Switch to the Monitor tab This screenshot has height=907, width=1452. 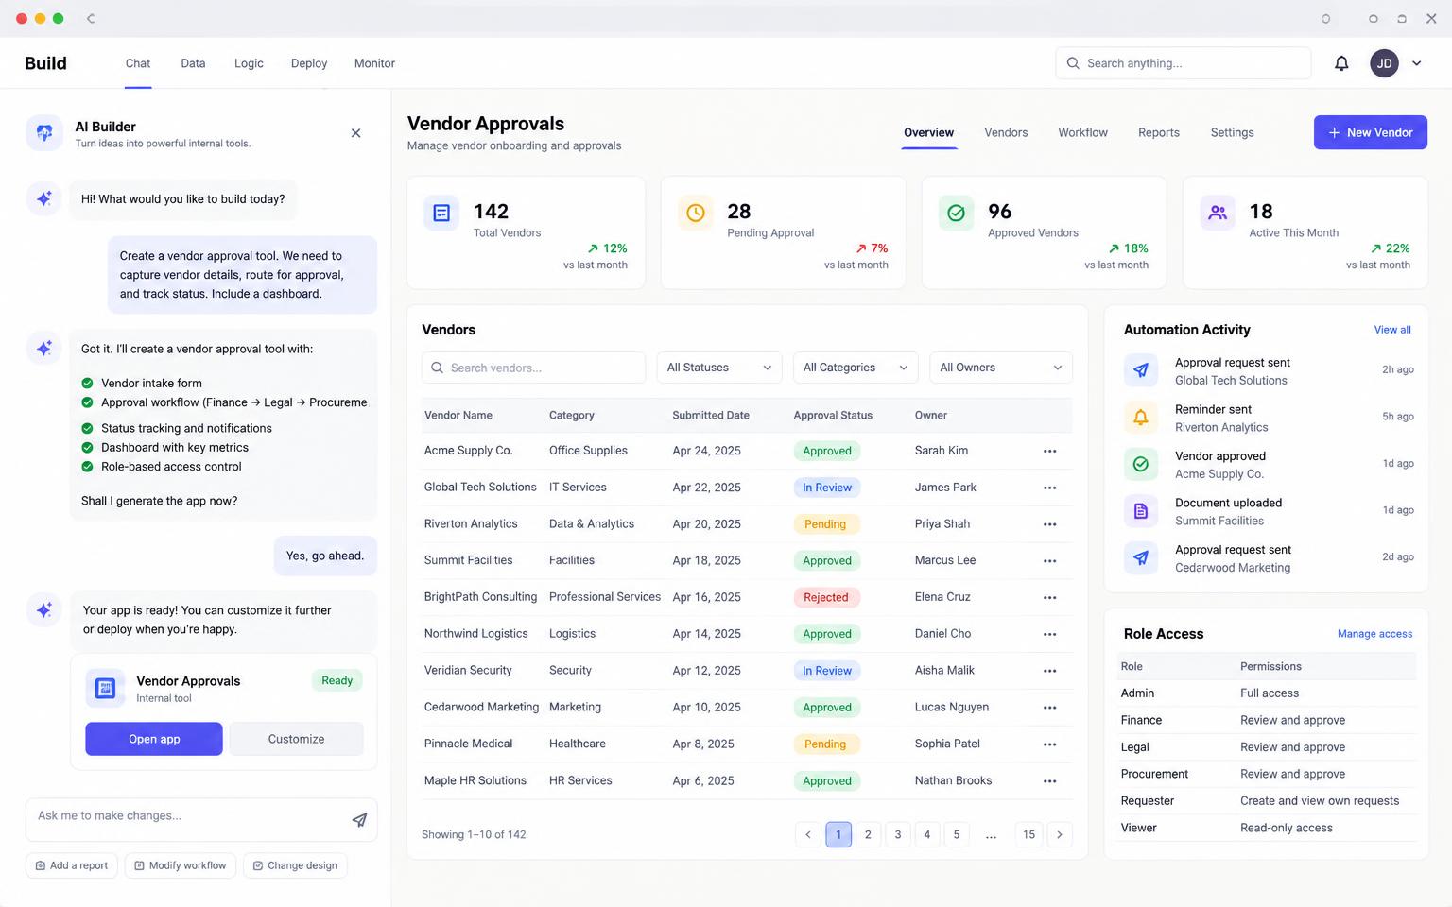click(x=374, y=63)
